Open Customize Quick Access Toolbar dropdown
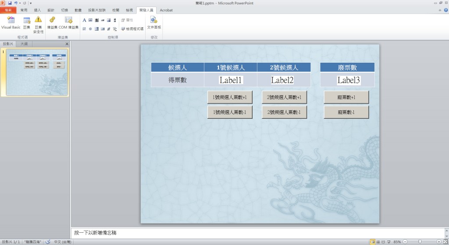Image resolution: width=449 pixels, height=245 pixels. pos(31,3)
